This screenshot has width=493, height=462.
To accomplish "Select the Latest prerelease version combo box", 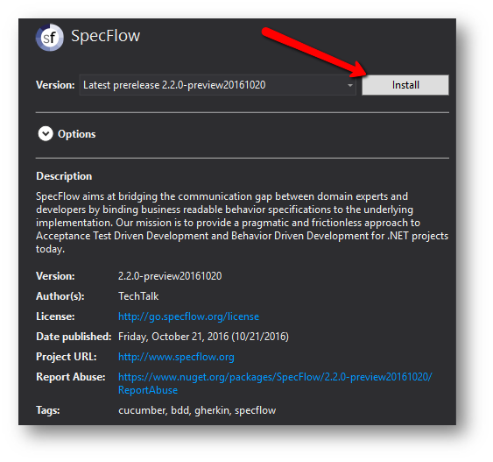I will (217, 85).
